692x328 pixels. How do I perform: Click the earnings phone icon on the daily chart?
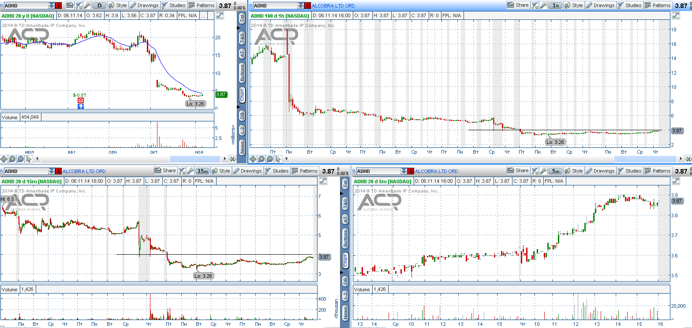tap(81, 101)
